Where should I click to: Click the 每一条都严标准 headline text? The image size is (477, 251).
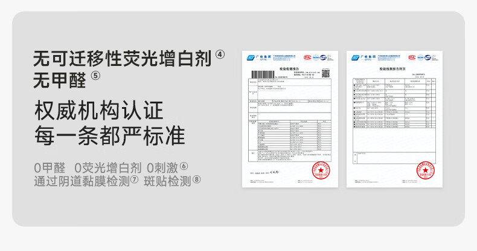110,135
